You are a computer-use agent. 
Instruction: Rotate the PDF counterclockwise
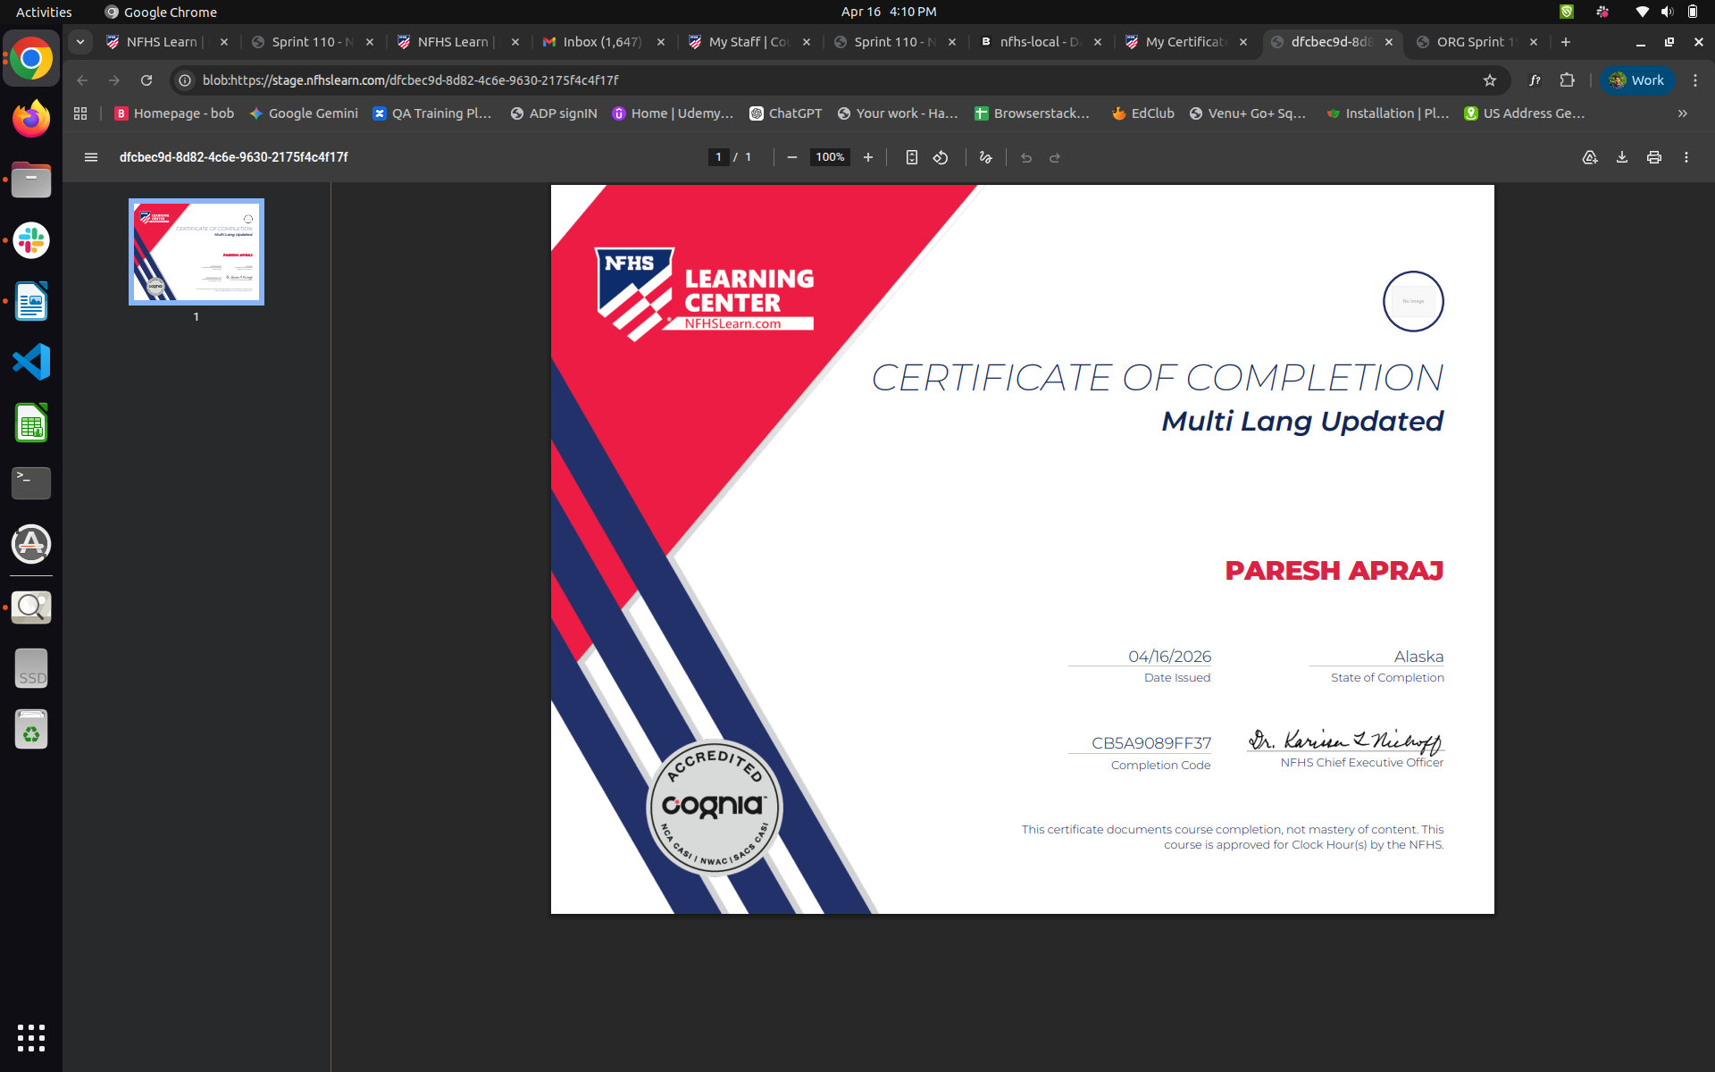click(x=941, y=157)
